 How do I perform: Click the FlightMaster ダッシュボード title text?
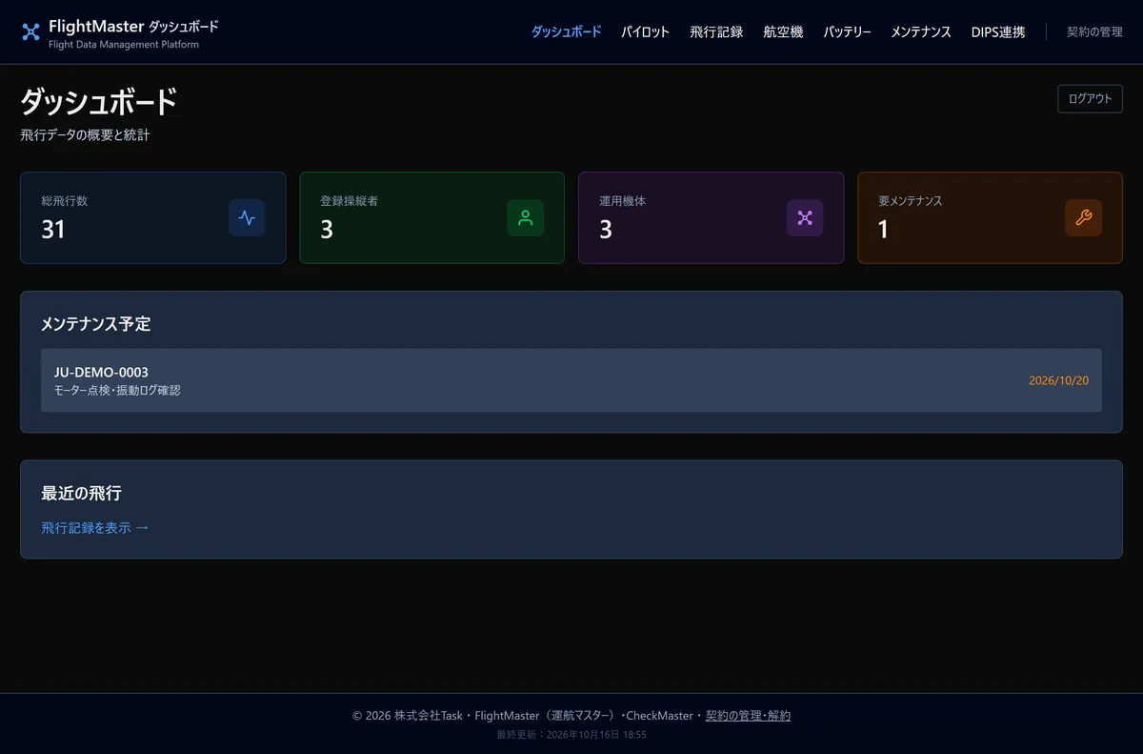133,27
